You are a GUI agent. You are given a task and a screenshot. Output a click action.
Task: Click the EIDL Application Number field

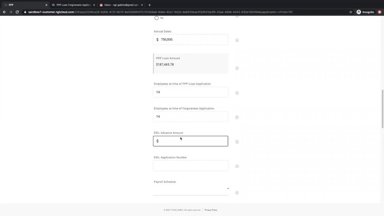[x=190, y=166]
